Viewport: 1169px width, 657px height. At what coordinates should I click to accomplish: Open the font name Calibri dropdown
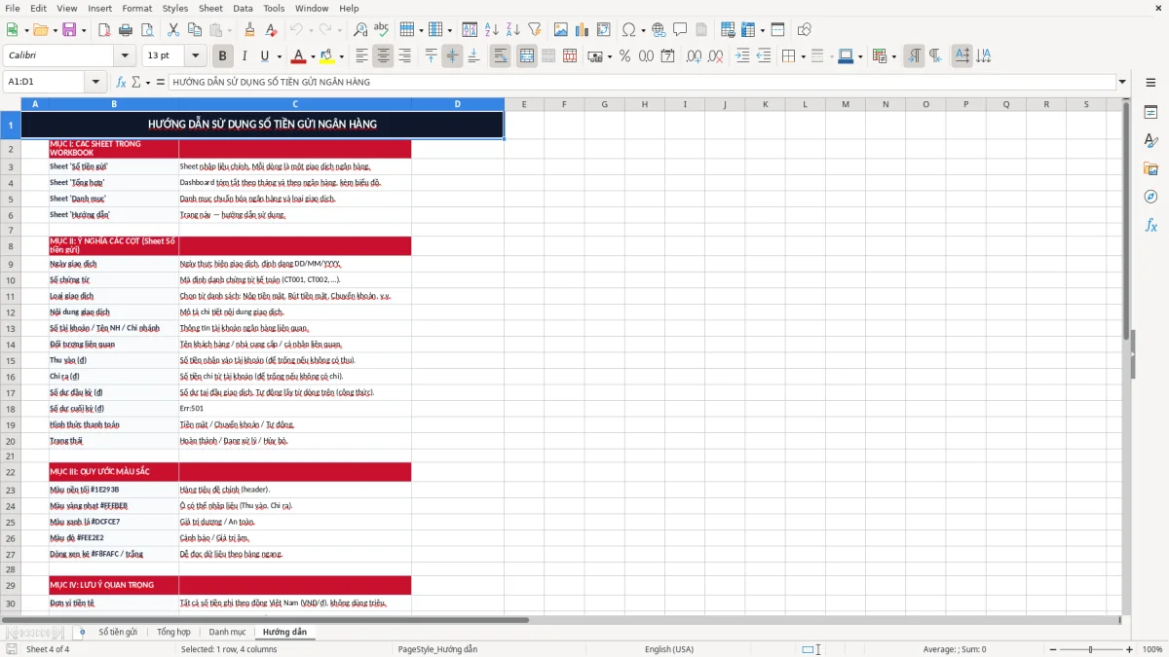(x=125, y=56)
